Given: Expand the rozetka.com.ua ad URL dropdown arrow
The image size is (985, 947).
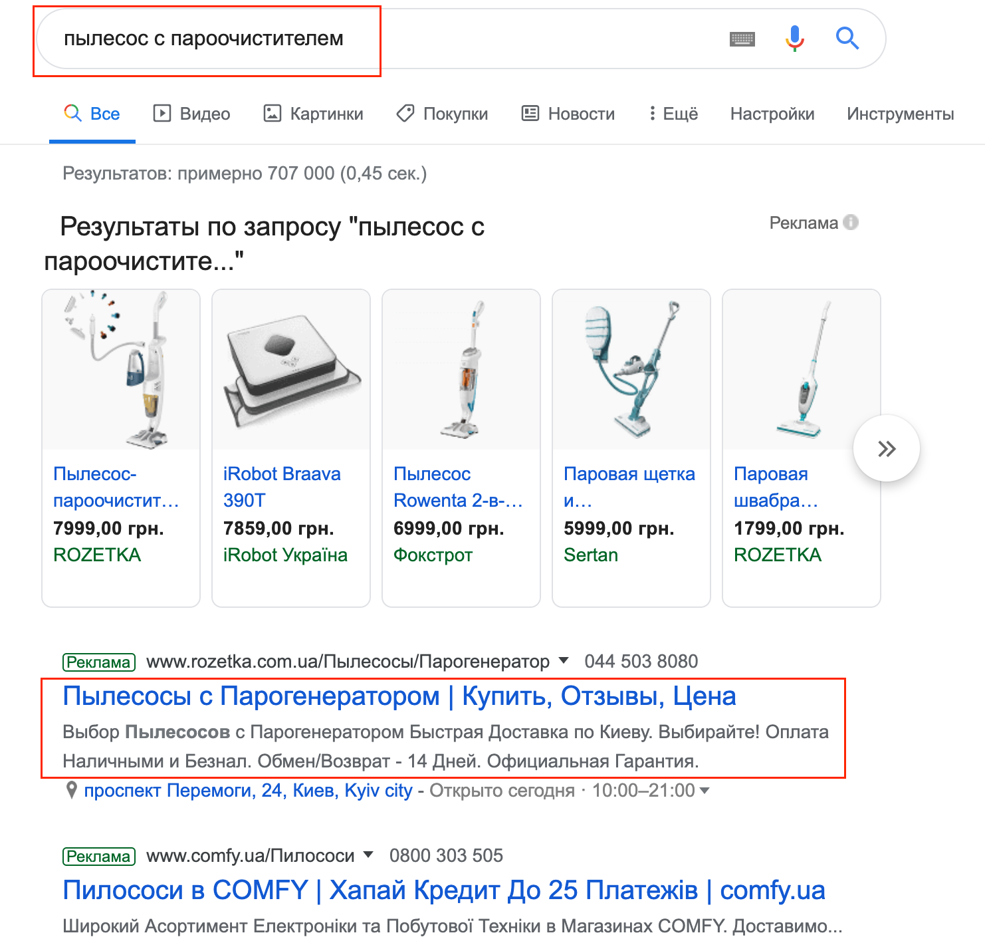Looking at the screenshot, I should (x=564, y=660).
